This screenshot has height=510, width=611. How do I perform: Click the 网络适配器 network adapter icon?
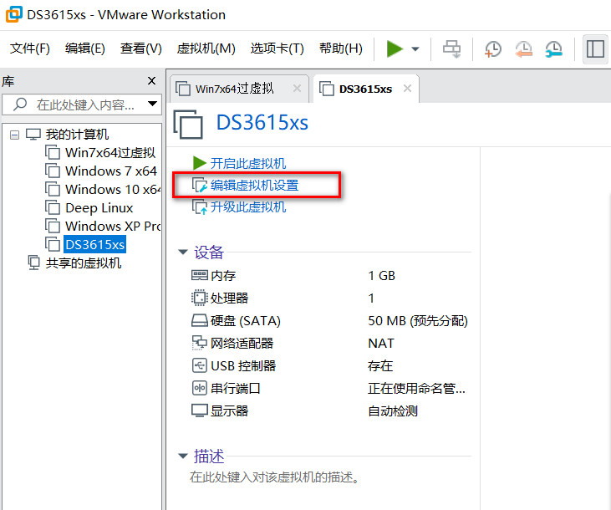(200, 343)
